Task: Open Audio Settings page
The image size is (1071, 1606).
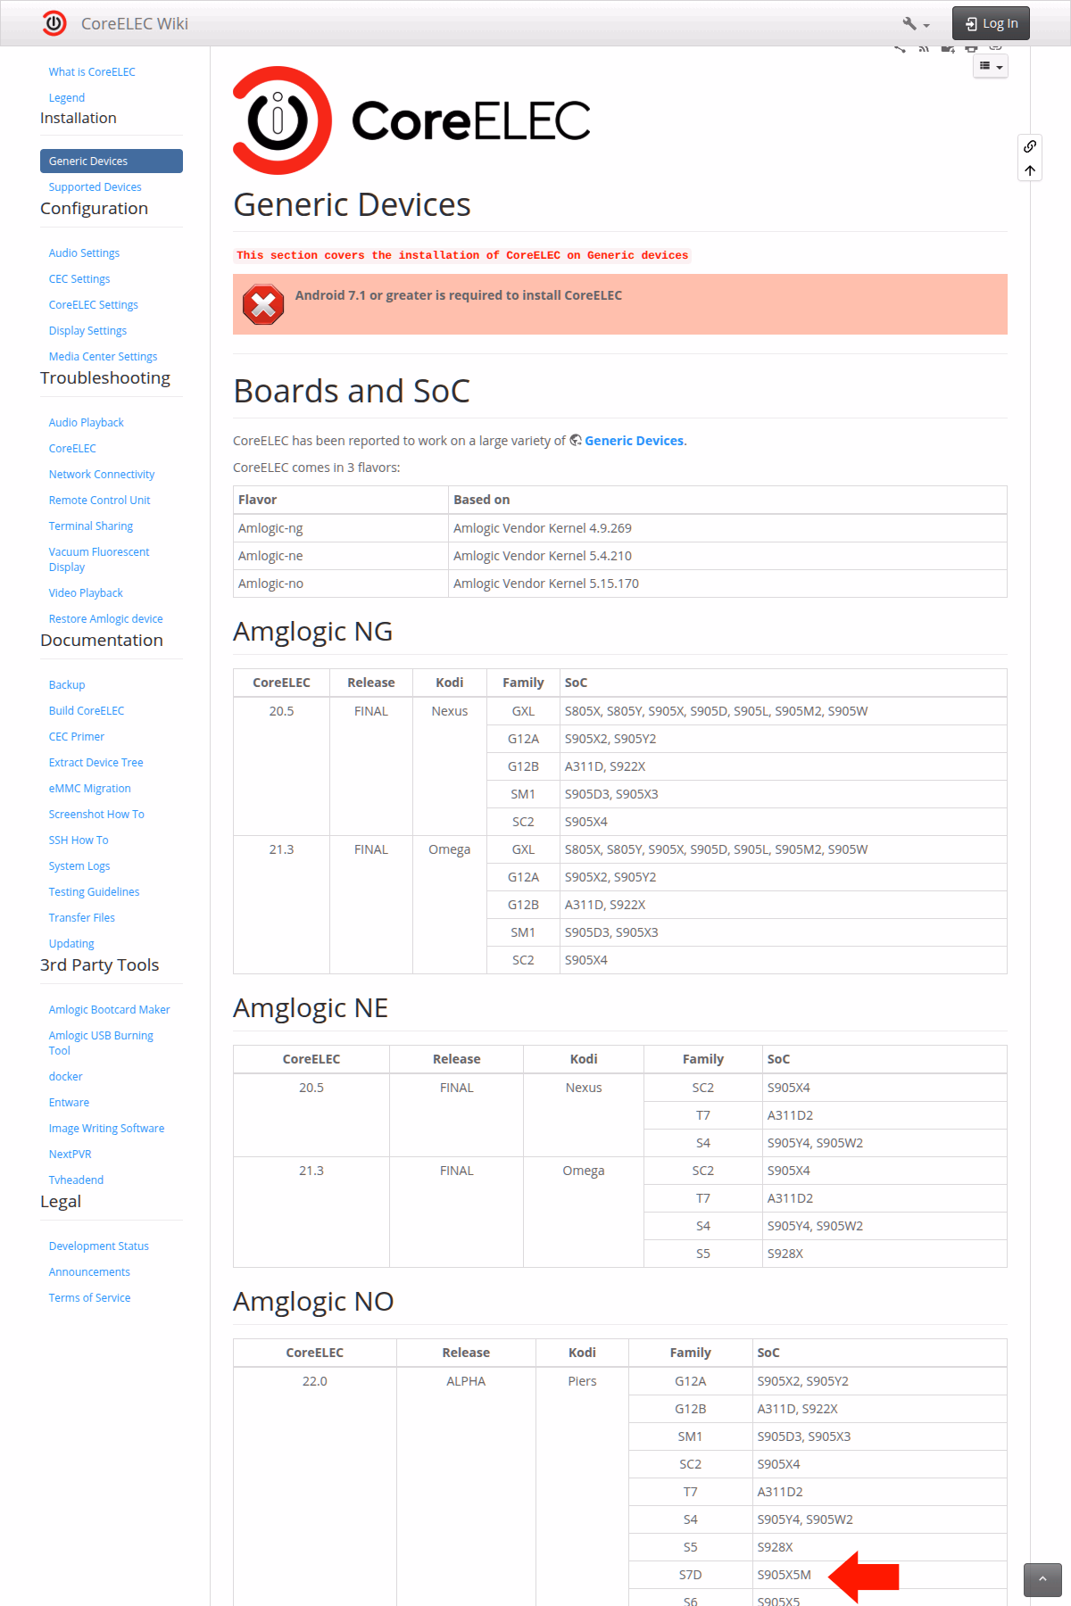Action: pos(84,253)
